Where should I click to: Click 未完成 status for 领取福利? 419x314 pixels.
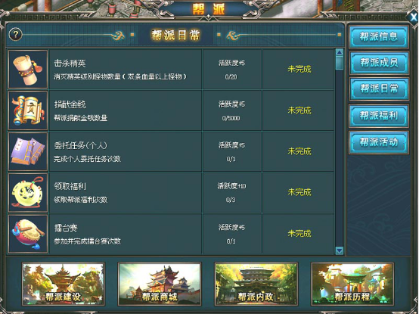[300, 192]
